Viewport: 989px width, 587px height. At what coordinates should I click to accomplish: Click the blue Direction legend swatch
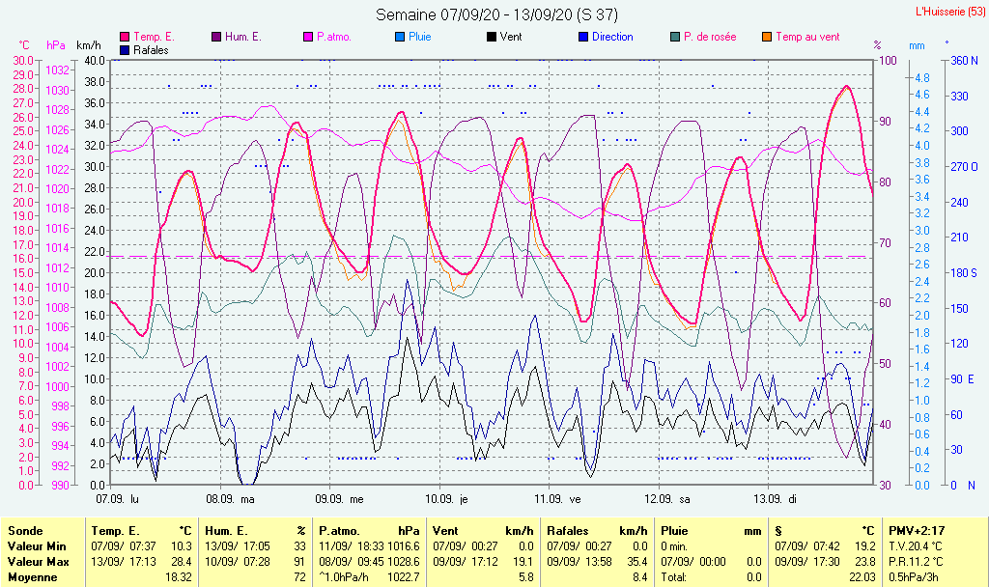[x=583, y=38]
